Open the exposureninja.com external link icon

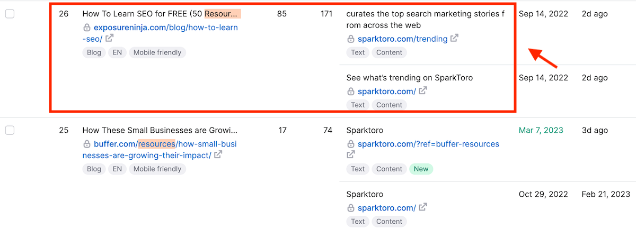[x=109, y=38]
